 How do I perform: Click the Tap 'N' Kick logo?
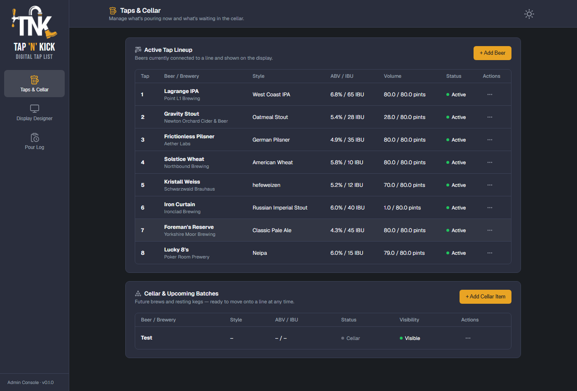[34, 33]
